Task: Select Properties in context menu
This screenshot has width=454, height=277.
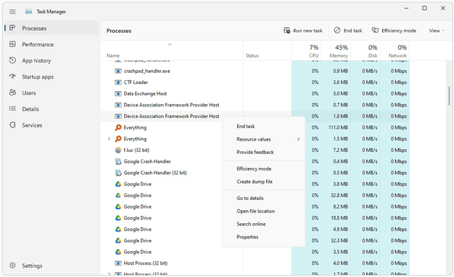Action: pos(264,237)
